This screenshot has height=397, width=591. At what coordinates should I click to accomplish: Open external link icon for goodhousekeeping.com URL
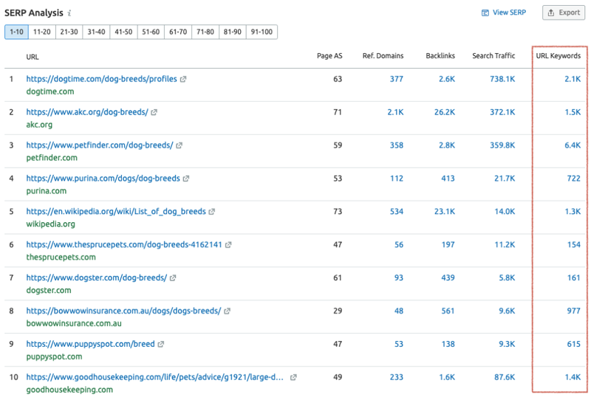(x=293, y=377)
